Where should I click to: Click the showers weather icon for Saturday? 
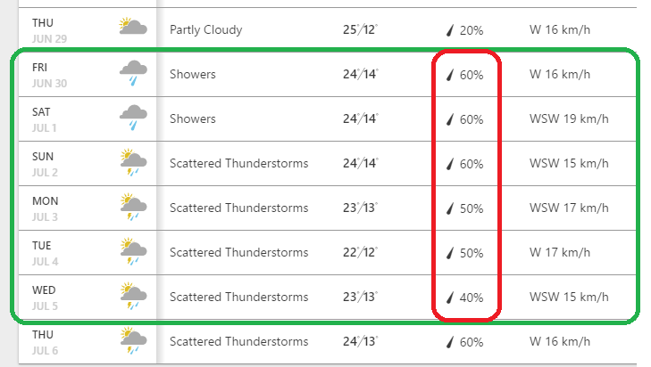click(133, 118)
